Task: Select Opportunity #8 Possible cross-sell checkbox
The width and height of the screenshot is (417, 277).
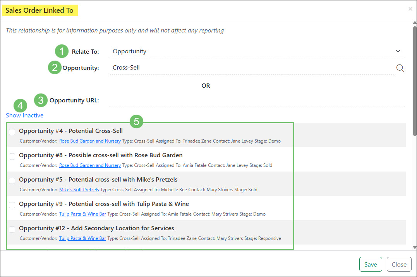Action: (x=12, y=156)
